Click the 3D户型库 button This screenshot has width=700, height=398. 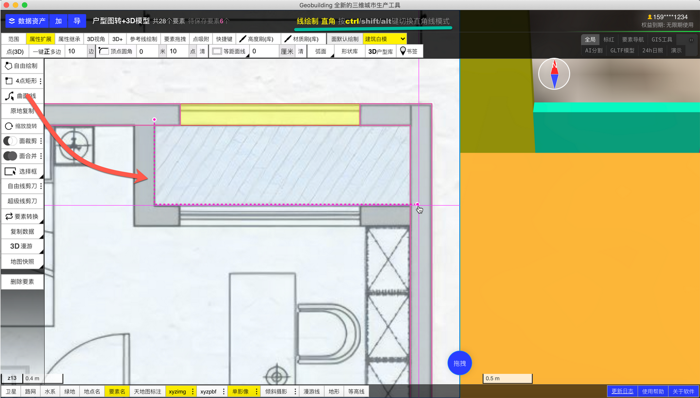click(381, 51)
